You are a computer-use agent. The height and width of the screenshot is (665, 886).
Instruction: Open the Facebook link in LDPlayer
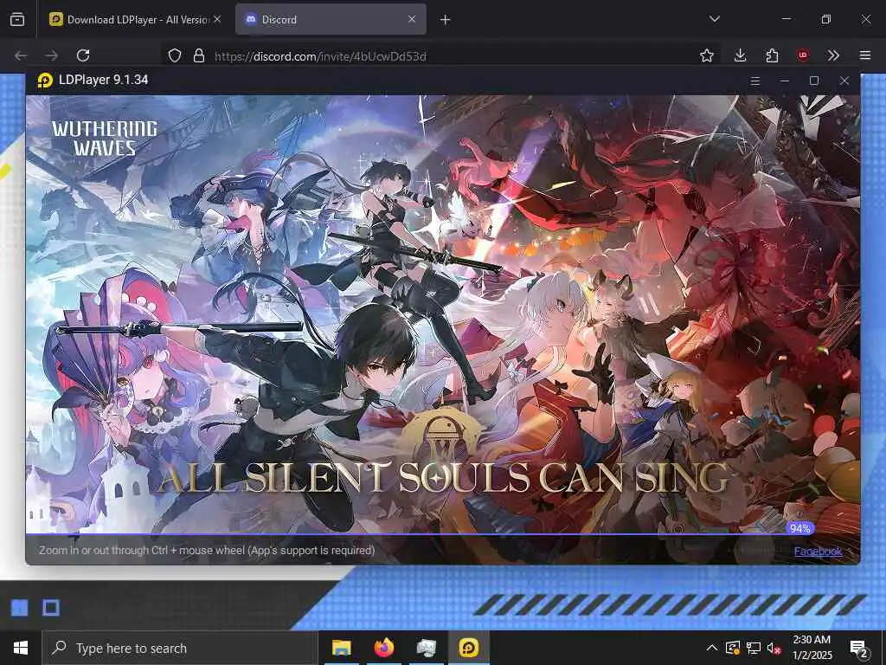pos(818,552)
